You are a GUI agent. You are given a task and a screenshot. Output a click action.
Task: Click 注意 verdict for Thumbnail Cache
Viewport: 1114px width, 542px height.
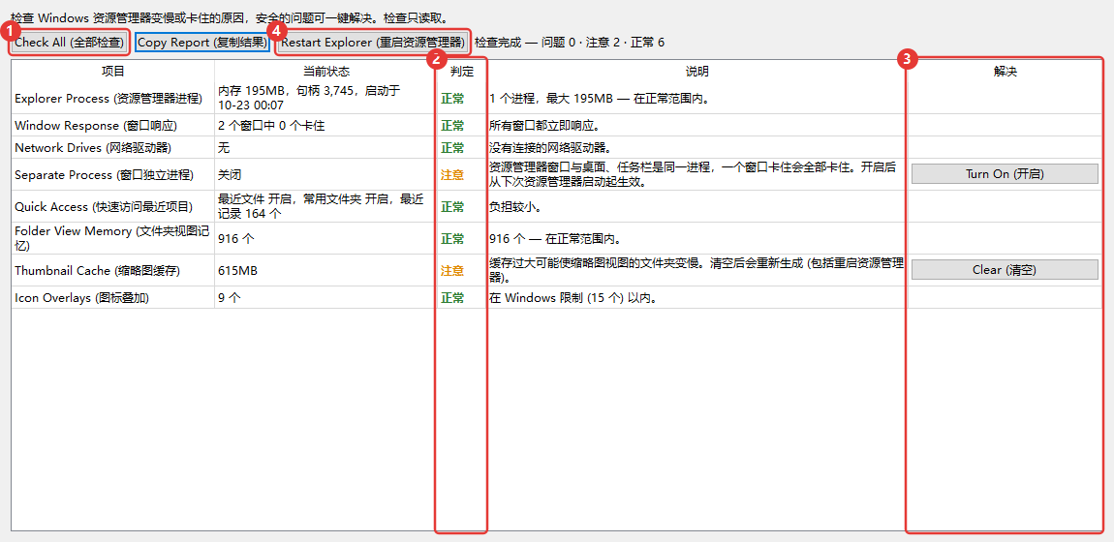click(452, 270)
